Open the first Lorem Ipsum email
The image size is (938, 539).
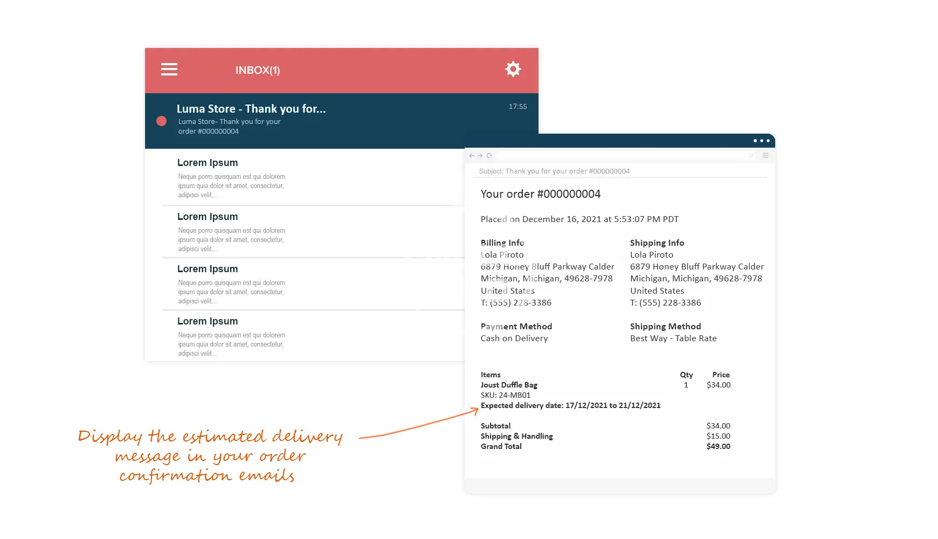pos(208,163)
